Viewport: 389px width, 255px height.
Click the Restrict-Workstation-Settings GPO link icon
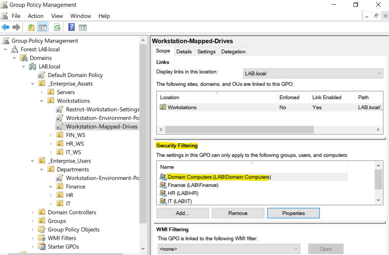60,109
